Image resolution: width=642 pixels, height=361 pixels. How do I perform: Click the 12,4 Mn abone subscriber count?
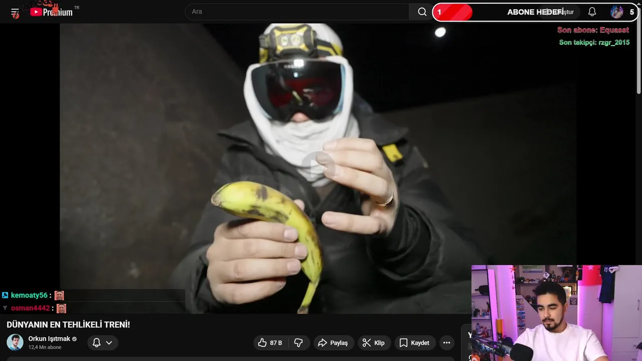click(x=45, y=347)
